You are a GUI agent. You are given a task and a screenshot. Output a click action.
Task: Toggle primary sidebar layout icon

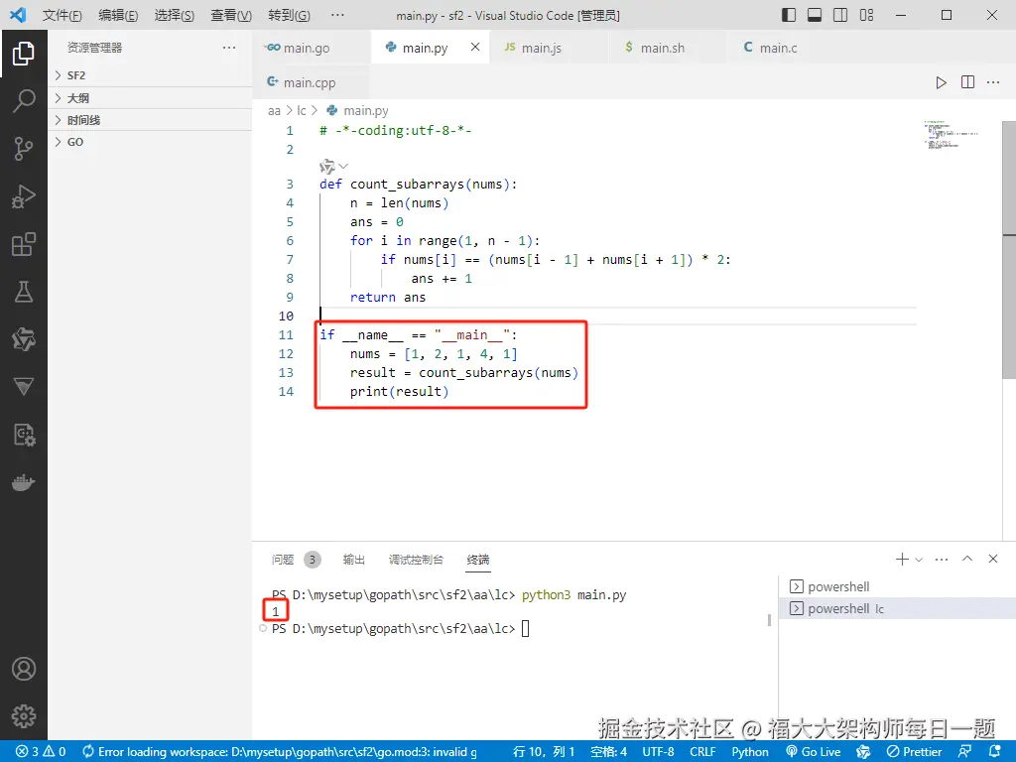789,15
